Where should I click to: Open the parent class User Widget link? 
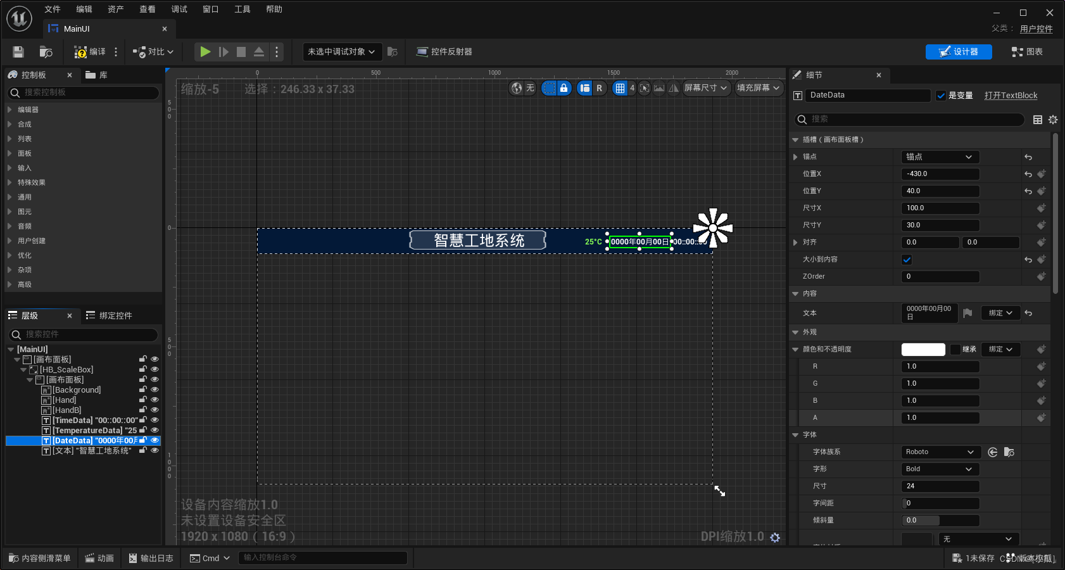pyautogui.click(x=1037, y=28)
